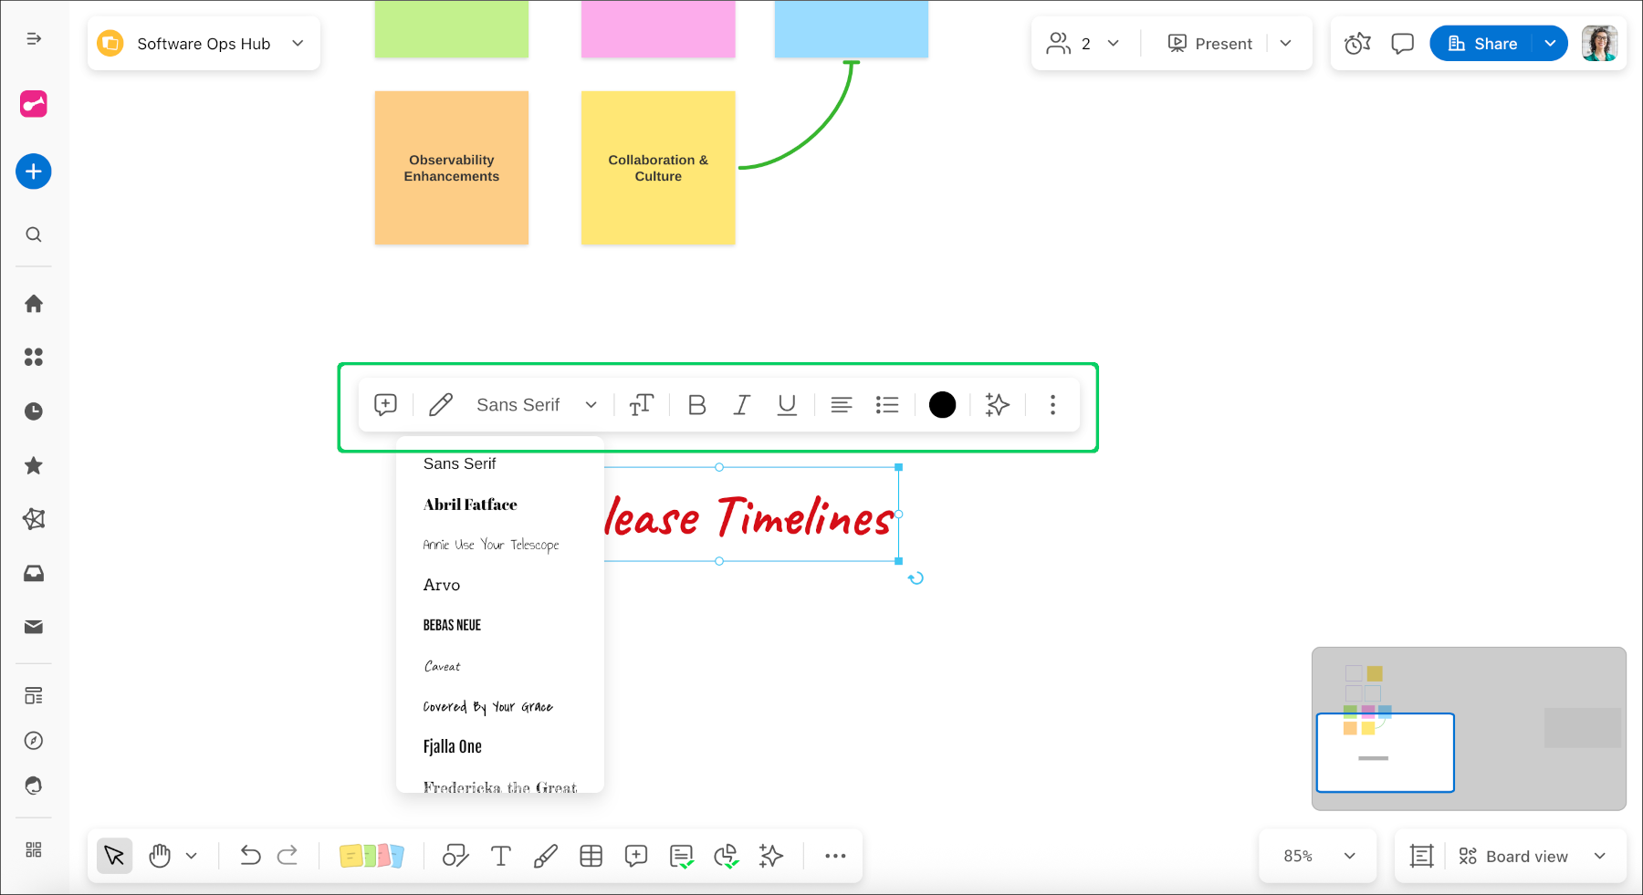Pick the Pen drawing tool
Screen dimensions: 1643x895
coord(545,856)
